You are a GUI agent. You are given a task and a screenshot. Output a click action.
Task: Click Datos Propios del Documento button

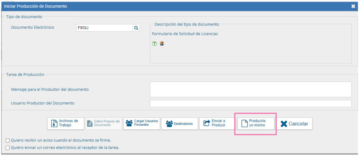(x=104, y=124)
